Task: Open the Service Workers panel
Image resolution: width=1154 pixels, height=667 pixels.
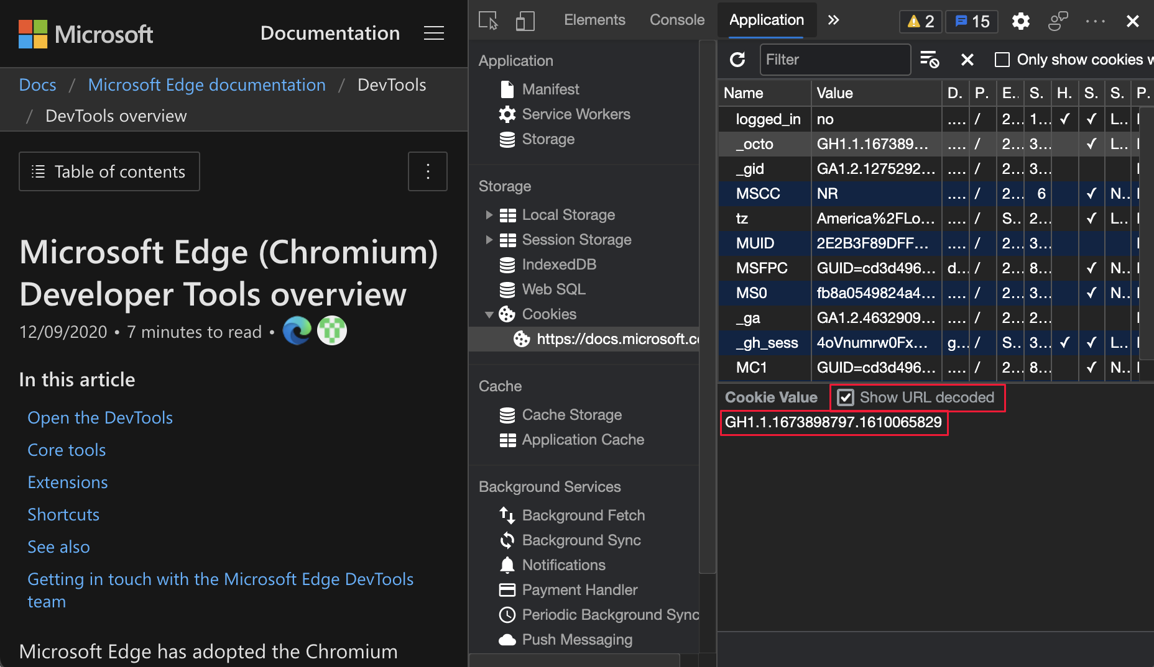Action: (576, 114)
